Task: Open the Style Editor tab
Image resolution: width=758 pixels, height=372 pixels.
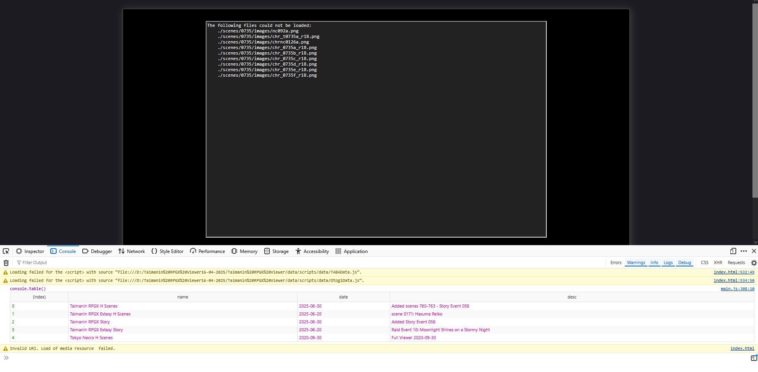Action: [x=167, y=251]
